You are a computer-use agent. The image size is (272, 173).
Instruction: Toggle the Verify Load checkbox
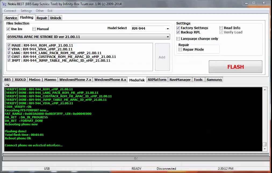221,32
